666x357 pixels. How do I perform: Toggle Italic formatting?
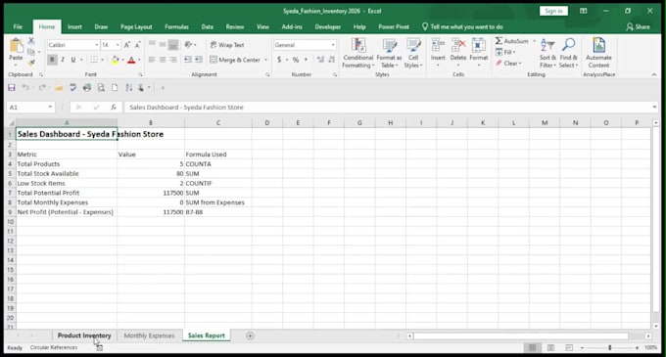pos(63,60)
